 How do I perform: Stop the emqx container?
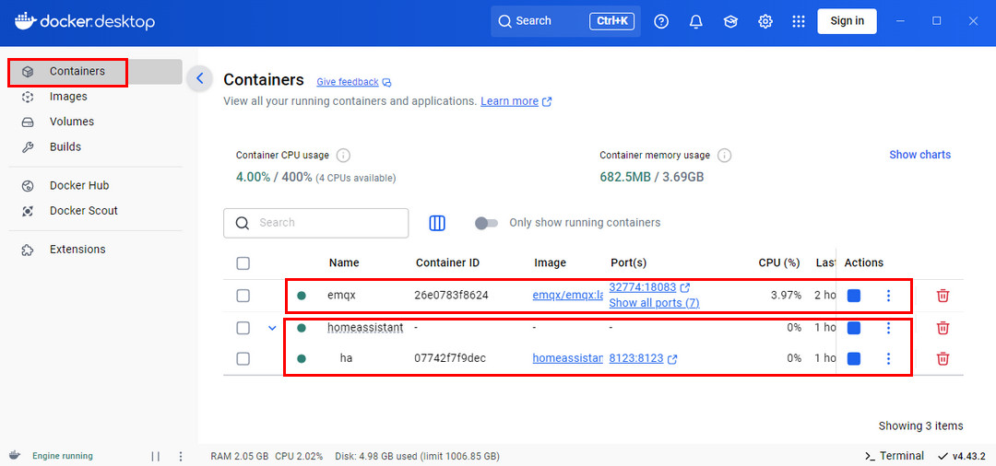point(854,296)
